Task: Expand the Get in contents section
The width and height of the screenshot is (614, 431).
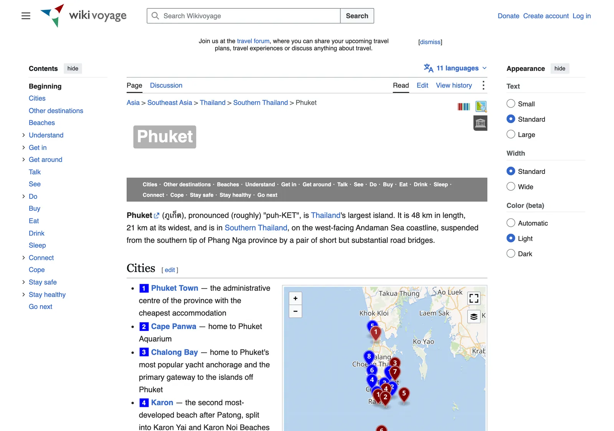Action: tap(23, 147)
